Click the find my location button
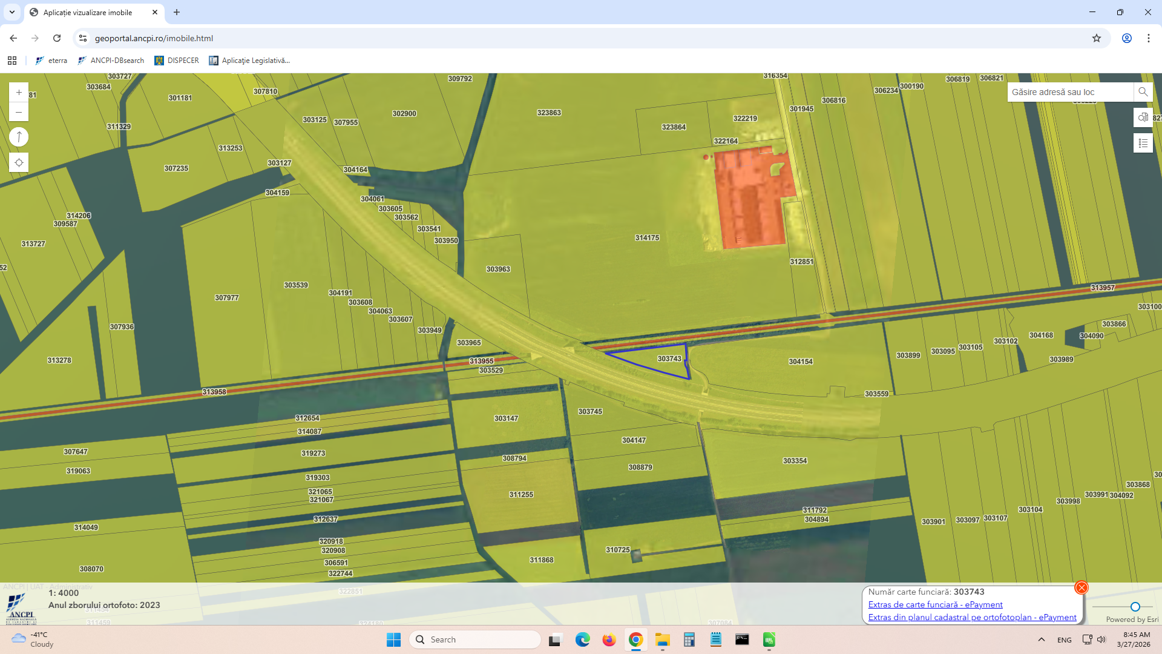Screen dimensions: 1162x654 tap(19, 163)
